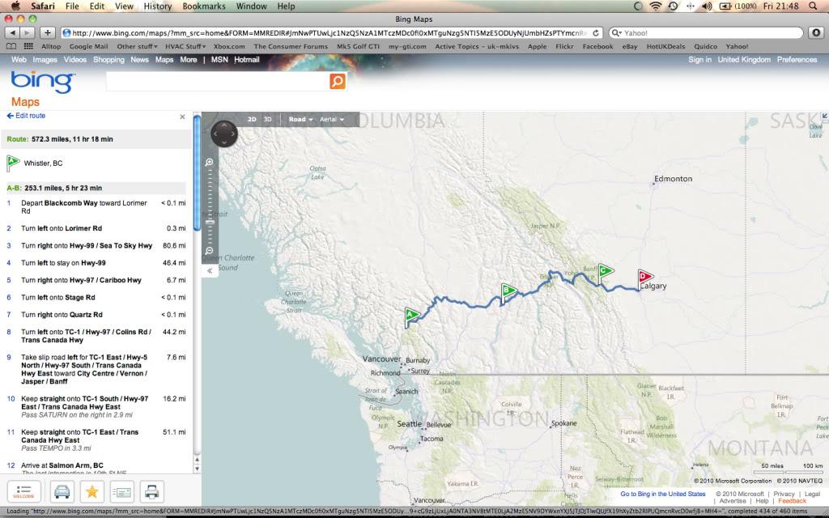Click the Yahoo! search field
The width and height of the screenshot is (829, 518).
coord(706,32)
